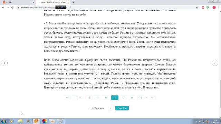221x124 pixels.
Task: Go to next page with right circle arrow
Action: click(x=215, y=63)
